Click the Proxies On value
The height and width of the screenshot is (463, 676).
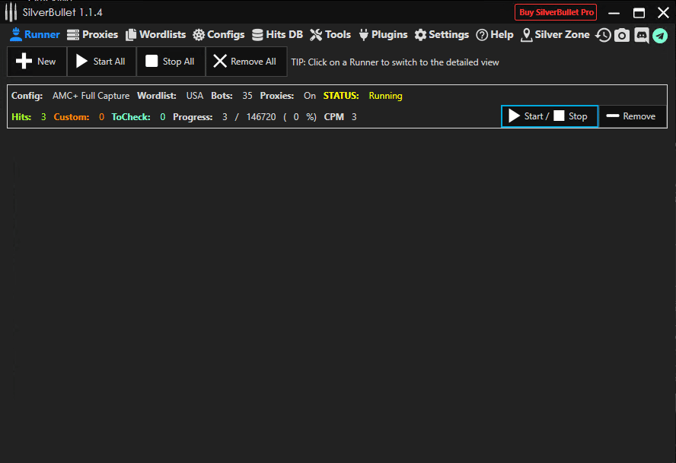310,96
